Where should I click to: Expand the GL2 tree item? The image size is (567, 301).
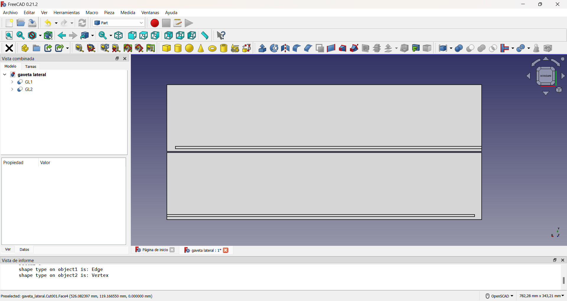pyautogui.click(x=12, y=89)
